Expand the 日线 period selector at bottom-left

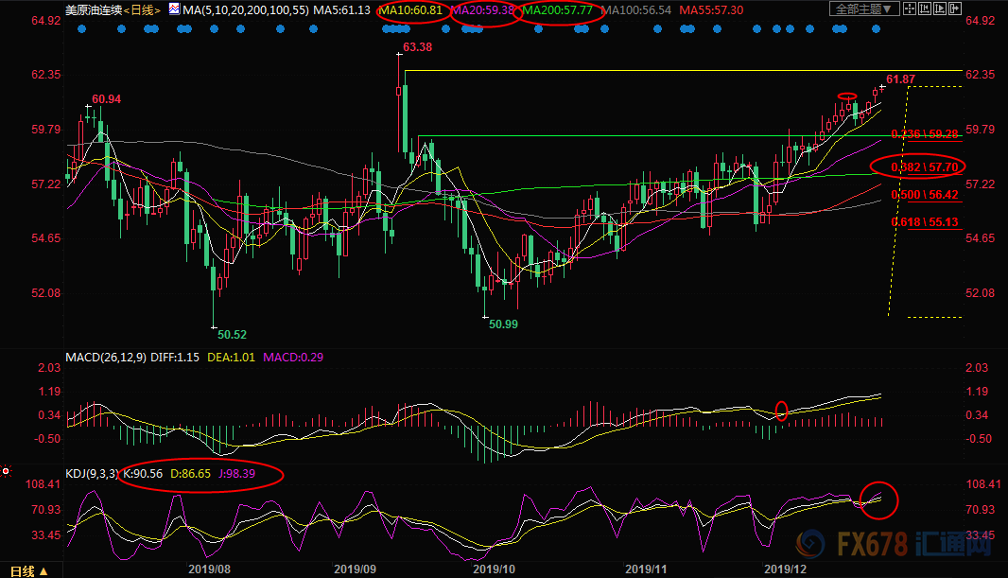point(27,570)
